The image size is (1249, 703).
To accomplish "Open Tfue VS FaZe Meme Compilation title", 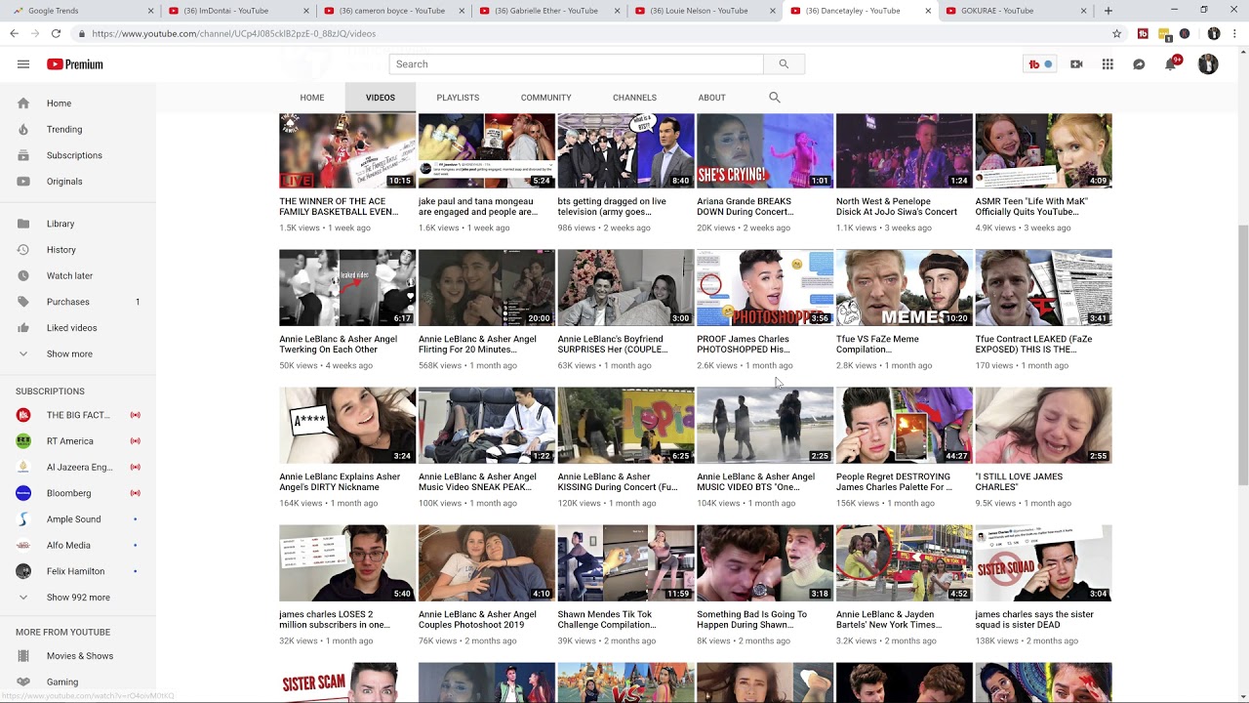I will (x=877, y=344).
